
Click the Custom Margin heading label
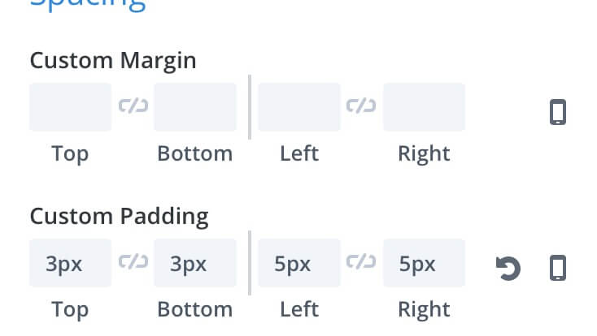click(x=113, y=61)
